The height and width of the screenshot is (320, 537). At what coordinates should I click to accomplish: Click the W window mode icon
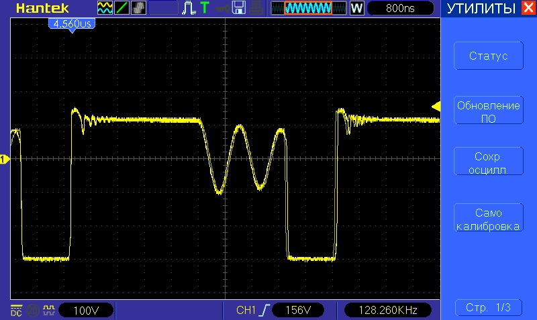(x=356, y=8)
